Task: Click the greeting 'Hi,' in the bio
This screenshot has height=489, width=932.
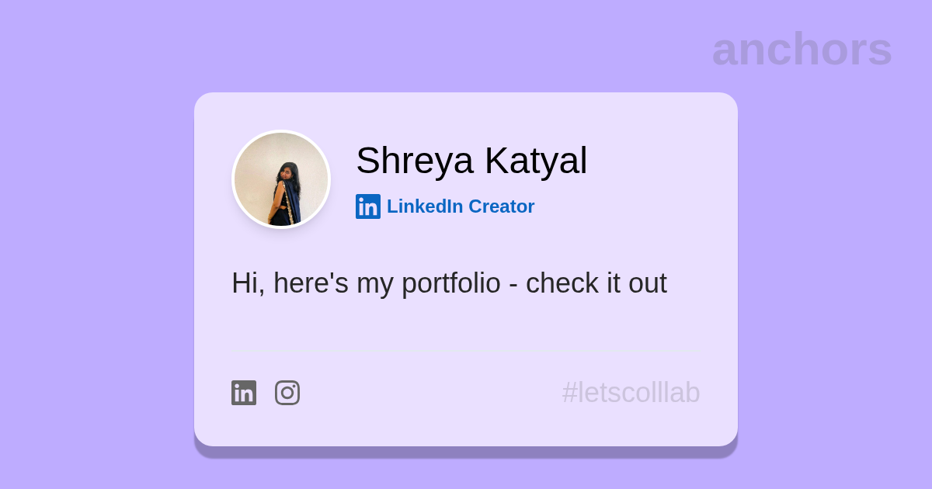Action: click(x=248, y=283)
